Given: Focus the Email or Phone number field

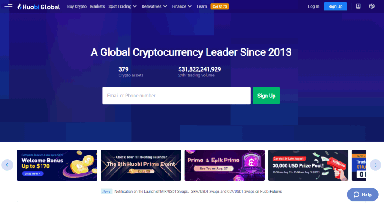Looking at the screenshot, I should click(x=176, y=96).
